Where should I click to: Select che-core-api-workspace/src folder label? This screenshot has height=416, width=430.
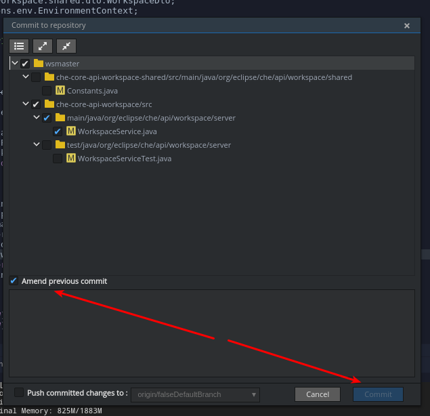104,104
